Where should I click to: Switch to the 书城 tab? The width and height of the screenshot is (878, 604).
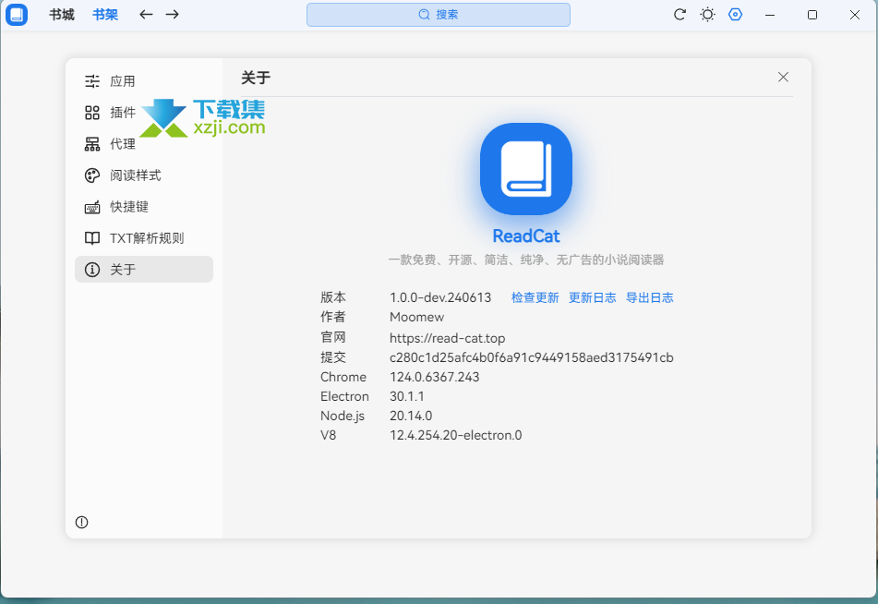pos(62,15)
